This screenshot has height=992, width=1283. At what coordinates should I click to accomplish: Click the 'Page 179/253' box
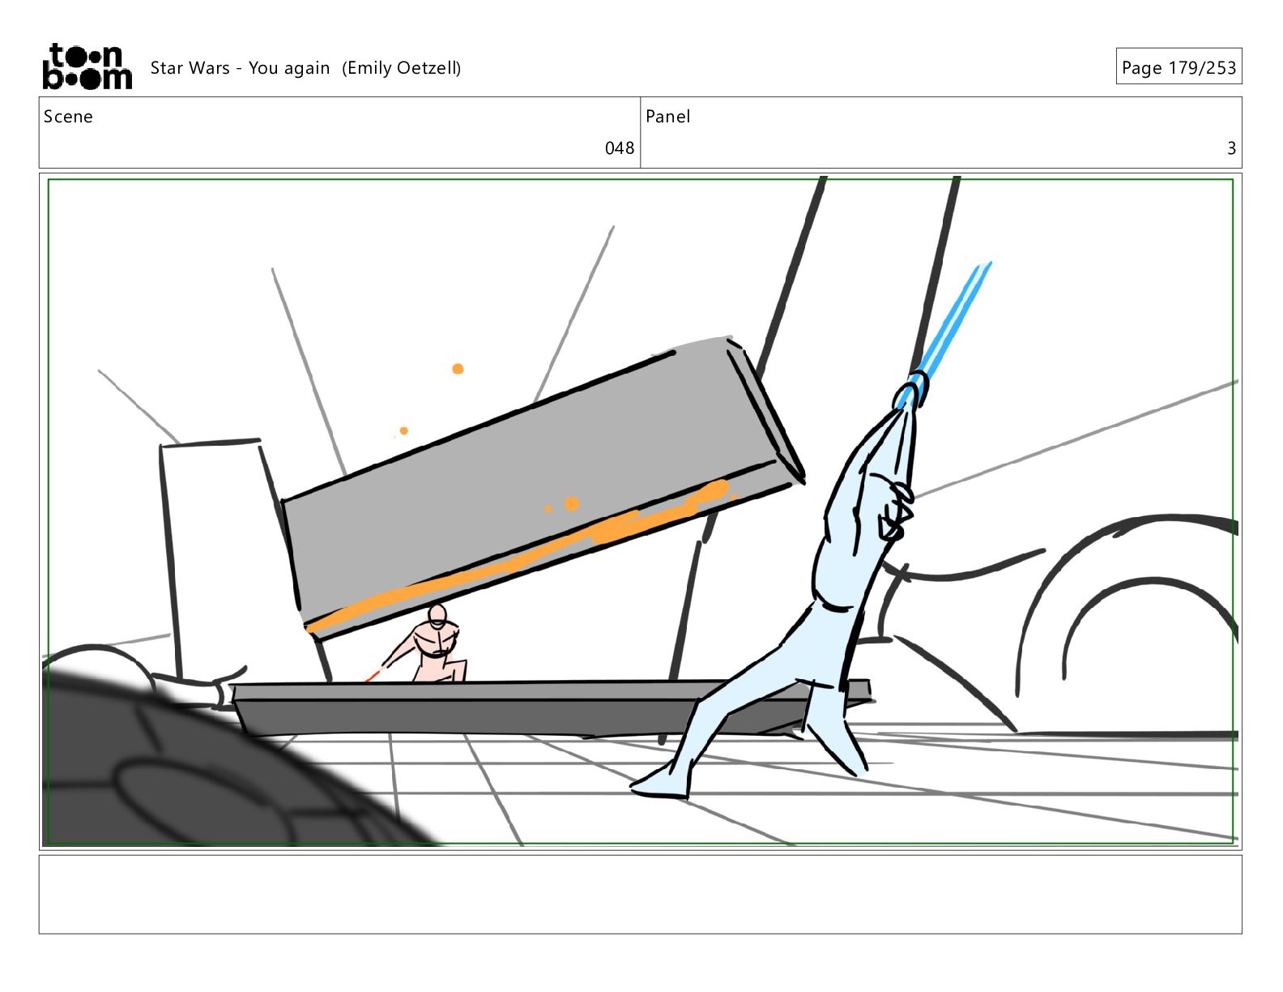pos(1179,66)
